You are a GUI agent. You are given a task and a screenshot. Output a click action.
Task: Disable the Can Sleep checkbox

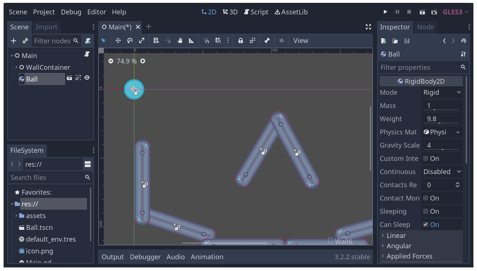426,225
